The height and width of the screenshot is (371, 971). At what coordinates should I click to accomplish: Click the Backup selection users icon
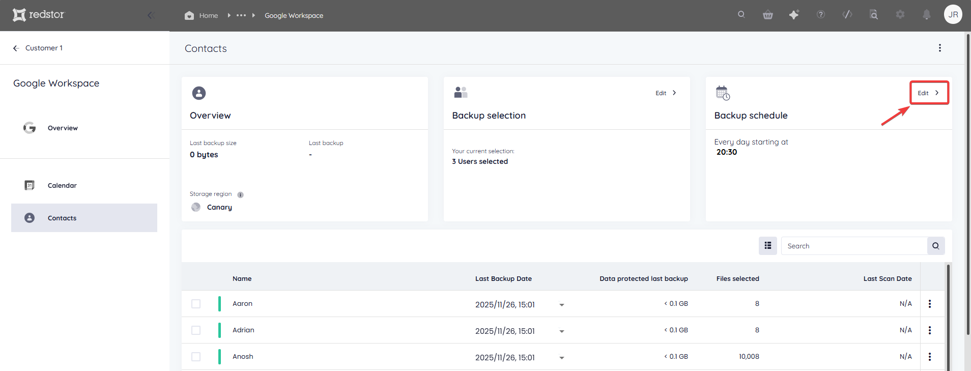[x=461, y=92]
